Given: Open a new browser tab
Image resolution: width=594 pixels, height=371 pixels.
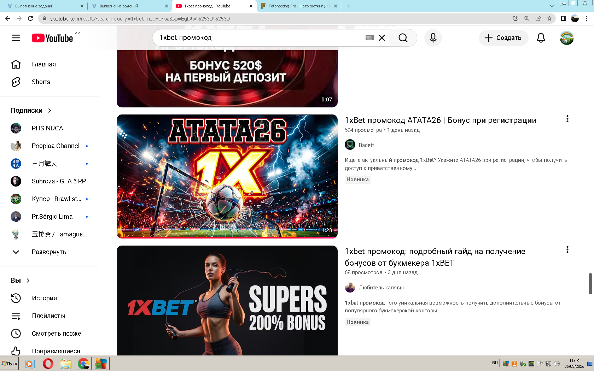Looking at the screenshot, I should 349,6.
